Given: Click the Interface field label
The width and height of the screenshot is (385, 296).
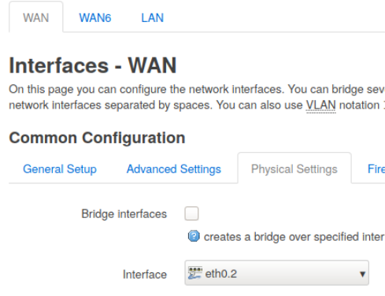Looking at the screenshot, I should pos(145,275).
